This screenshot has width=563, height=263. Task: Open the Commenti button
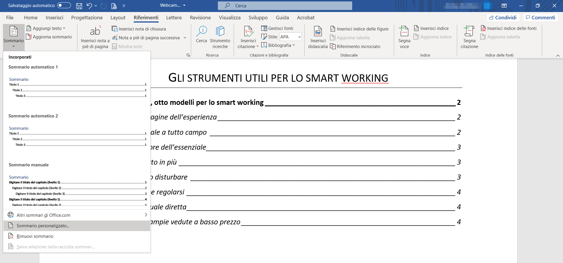click(540, 18)
